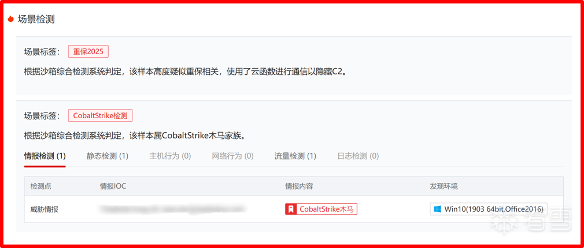Open the 流量检测 (1) tab
Screen dimensions: 584x248
[295, 156]
